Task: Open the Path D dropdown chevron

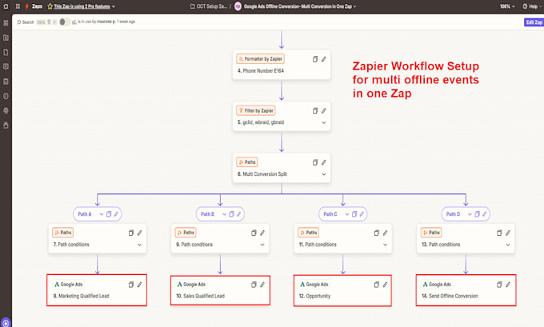Action: [470, 214]
